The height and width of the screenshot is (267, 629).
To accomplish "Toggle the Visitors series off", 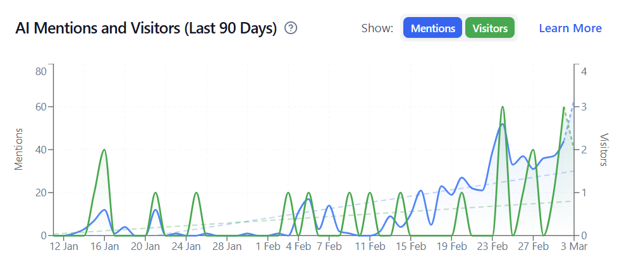I will pos(490,28).
